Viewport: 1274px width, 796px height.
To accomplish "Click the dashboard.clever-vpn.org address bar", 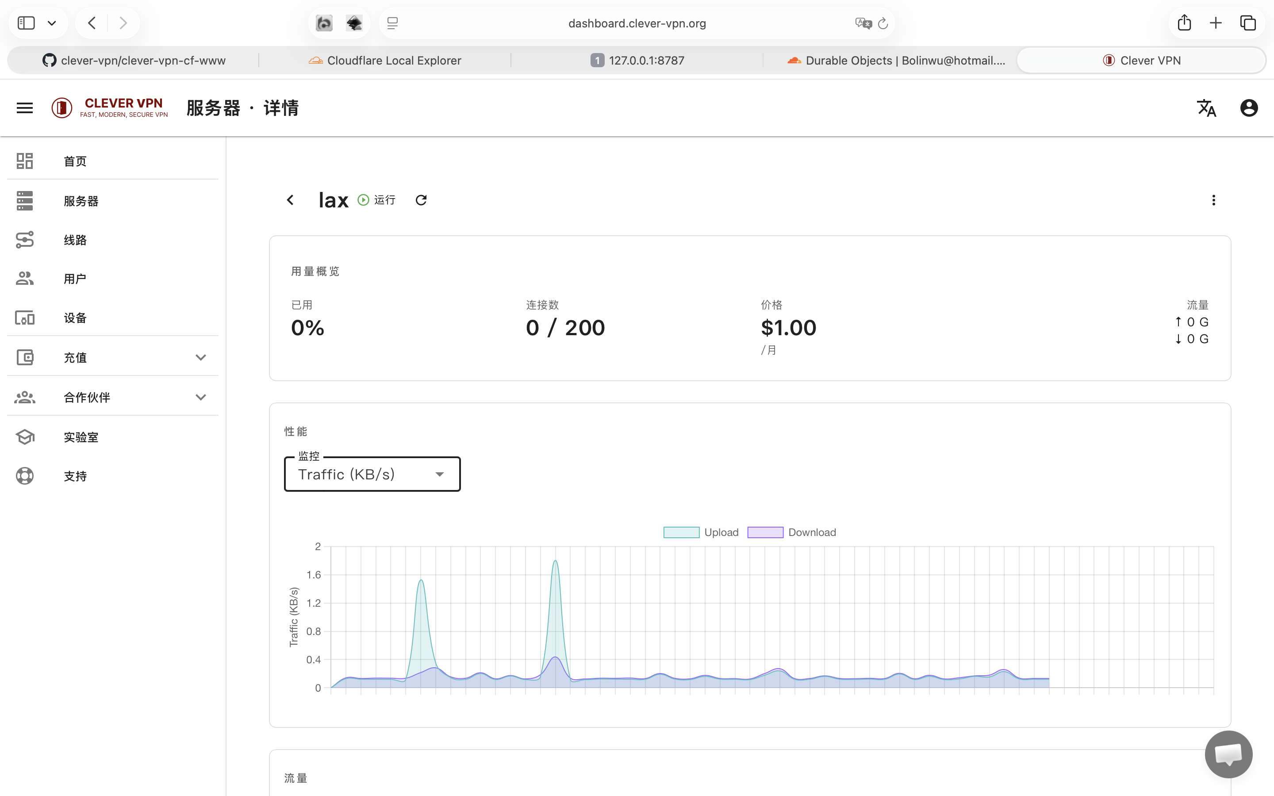I will [x=637, y=23].
